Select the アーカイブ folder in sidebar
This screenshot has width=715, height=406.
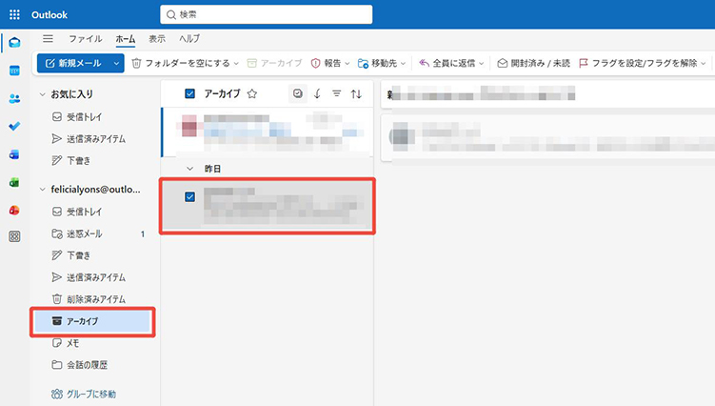[x=93, y=321]
